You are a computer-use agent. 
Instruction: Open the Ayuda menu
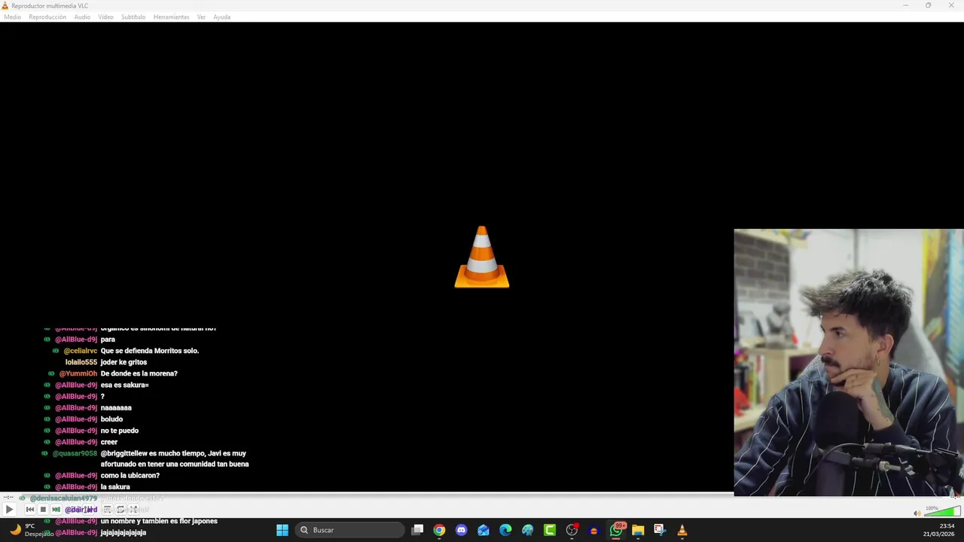click(x=221, y=17)
